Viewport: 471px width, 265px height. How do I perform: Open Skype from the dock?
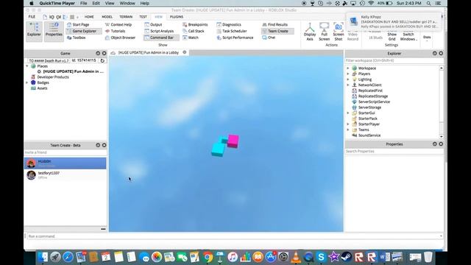(321, 257)
